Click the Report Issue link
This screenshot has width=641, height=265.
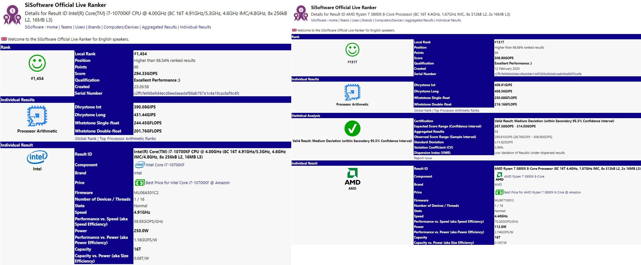coord(423,158)
